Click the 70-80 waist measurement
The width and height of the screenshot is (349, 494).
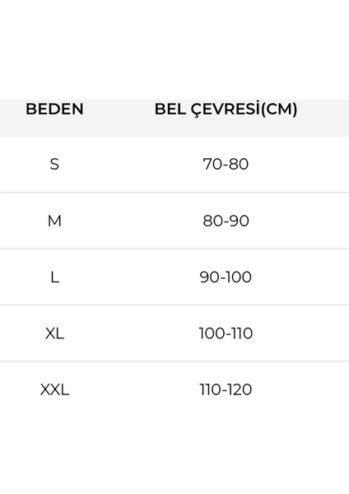point(226,164)
